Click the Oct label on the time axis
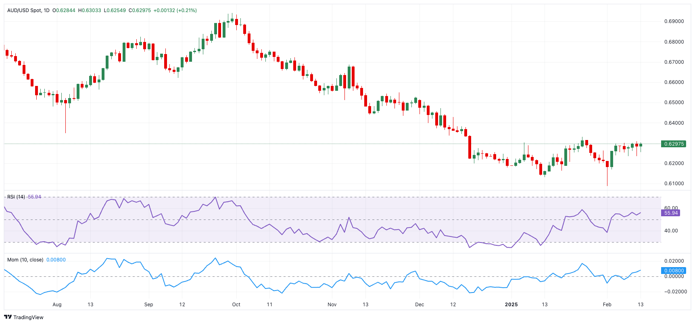This screenshot has width=695, height=324. tap(236, 305)
